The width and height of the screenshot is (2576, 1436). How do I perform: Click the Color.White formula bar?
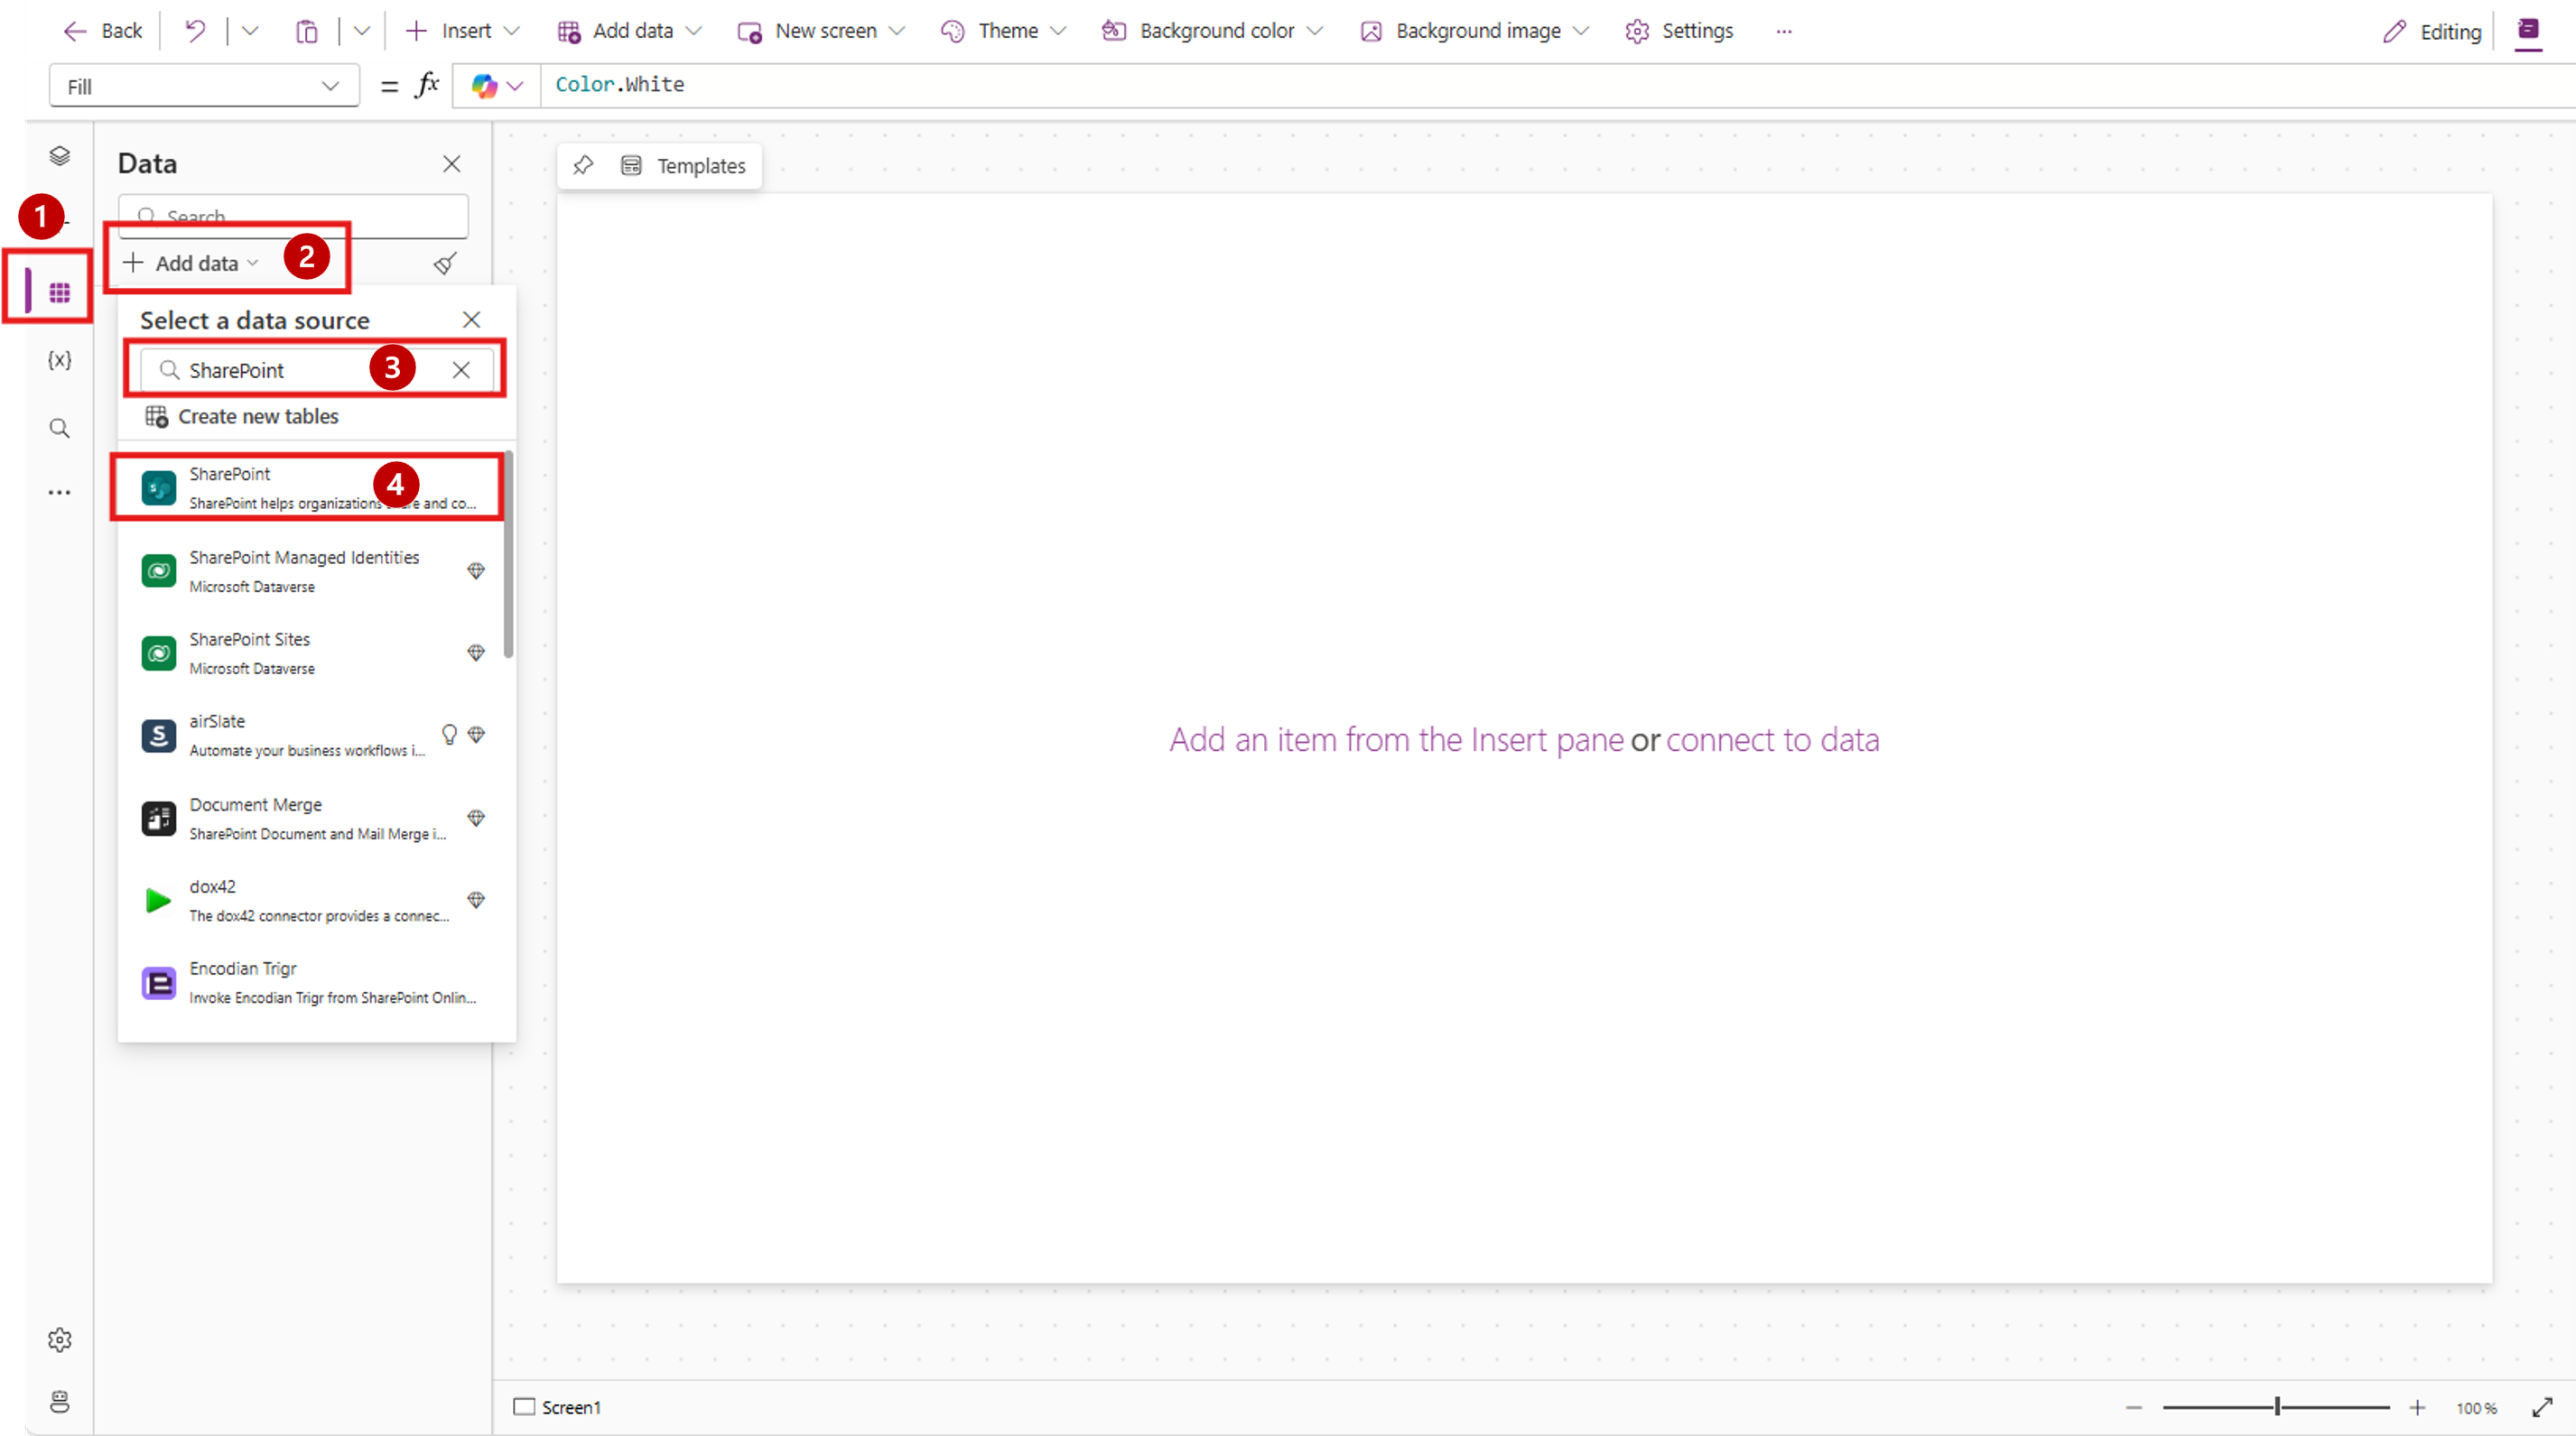click(x=1557, y=85)
